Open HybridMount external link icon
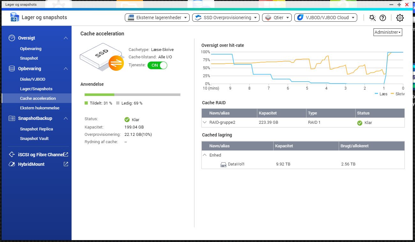The image size is (415, 242). 66,164
